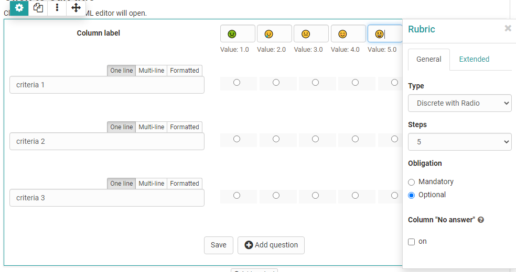Image resolution: width=516 pixels, height=272 pixels.
Task: Click the duplicate element icon
Action: (38, 8)
